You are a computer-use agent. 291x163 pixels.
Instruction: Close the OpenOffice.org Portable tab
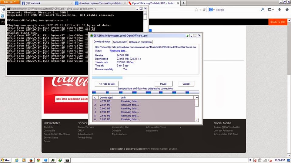click(178, 3)
